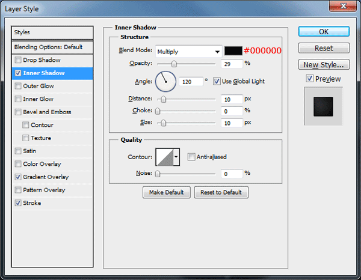Click the style preview thumbnail
Image resolution: width=361 pixels, height=280 pixels.
pyautogui.click(x=323, y=106)
